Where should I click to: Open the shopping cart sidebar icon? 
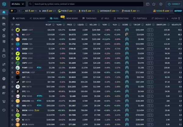(x=4, y=101)
